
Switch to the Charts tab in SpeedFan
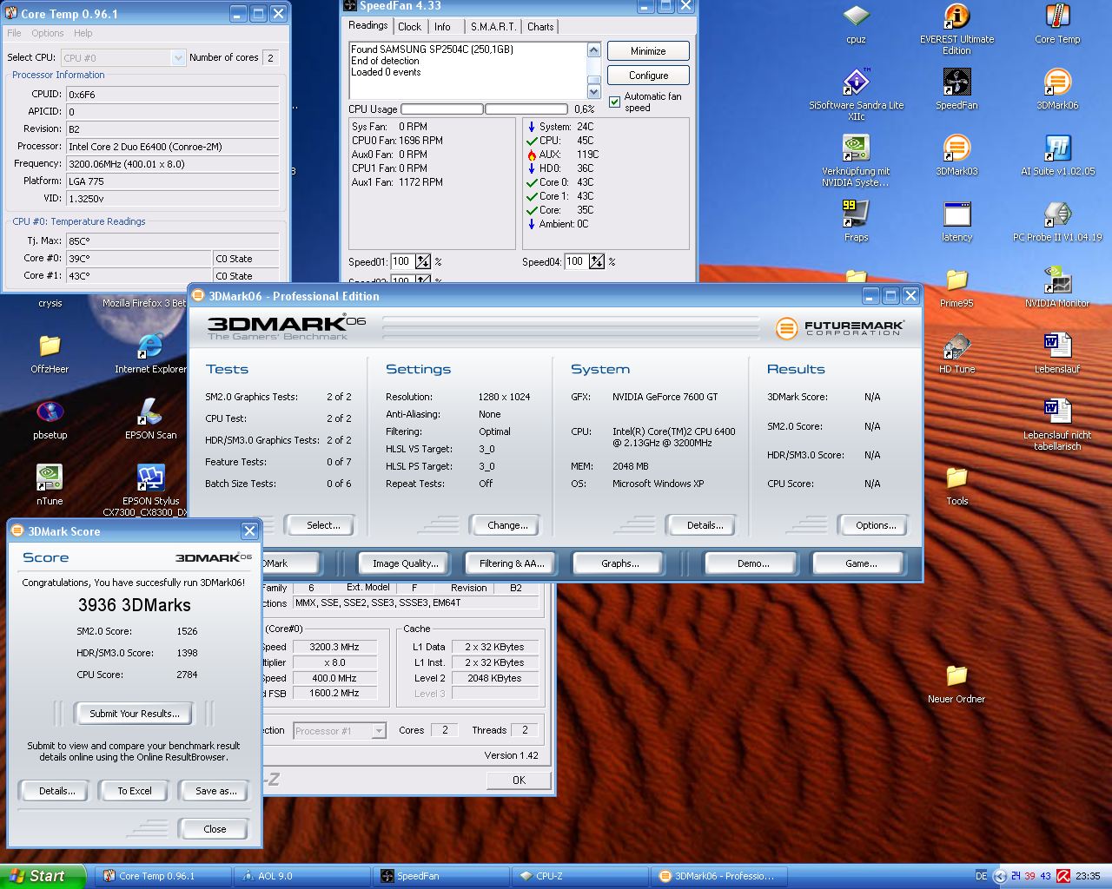coord(540,27)
